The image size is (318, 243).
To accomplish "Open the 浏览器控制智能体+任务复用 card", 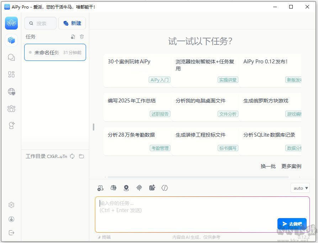I will (205, 70).
